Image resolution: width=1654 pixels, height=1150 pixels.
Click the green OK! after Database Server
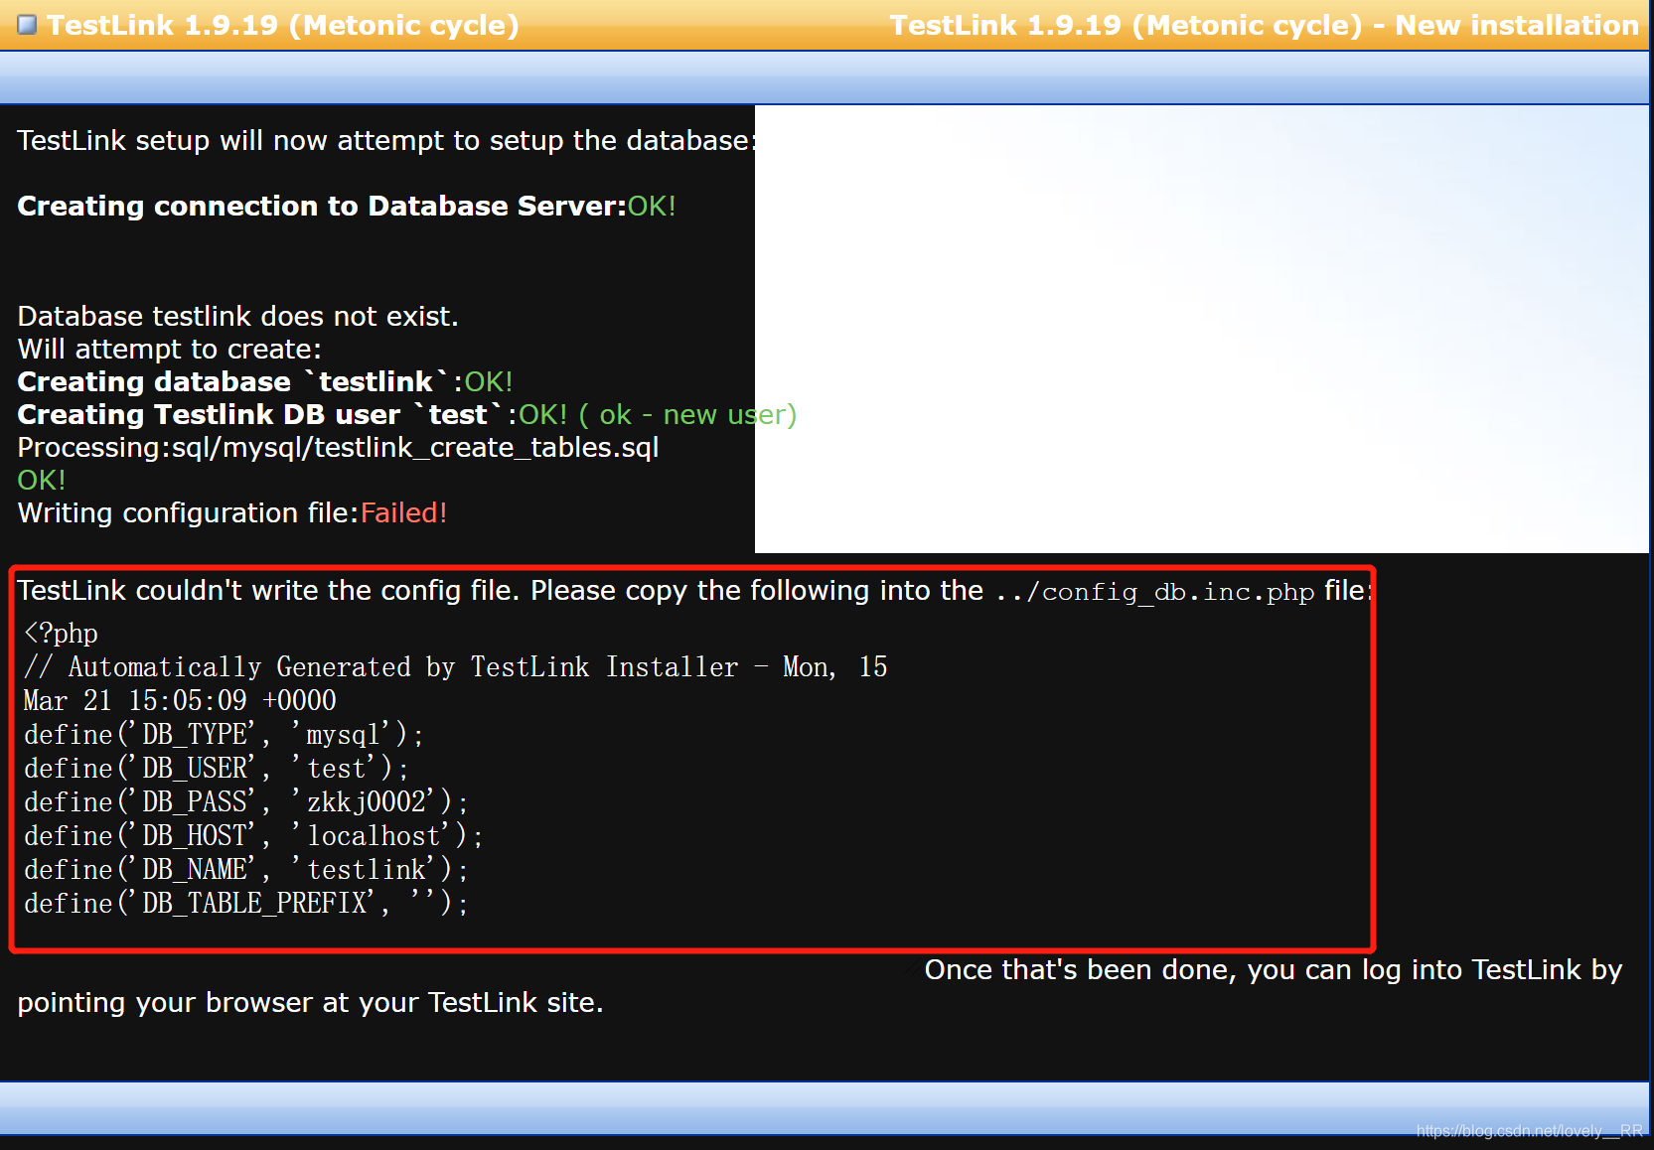coord(652,206)
